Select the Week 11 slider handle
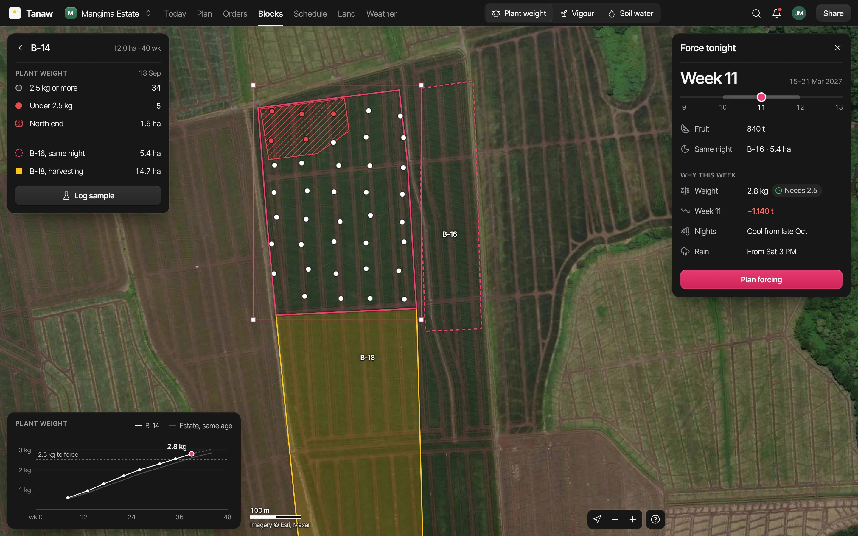858x536 pixels. [x=761, y=97]
